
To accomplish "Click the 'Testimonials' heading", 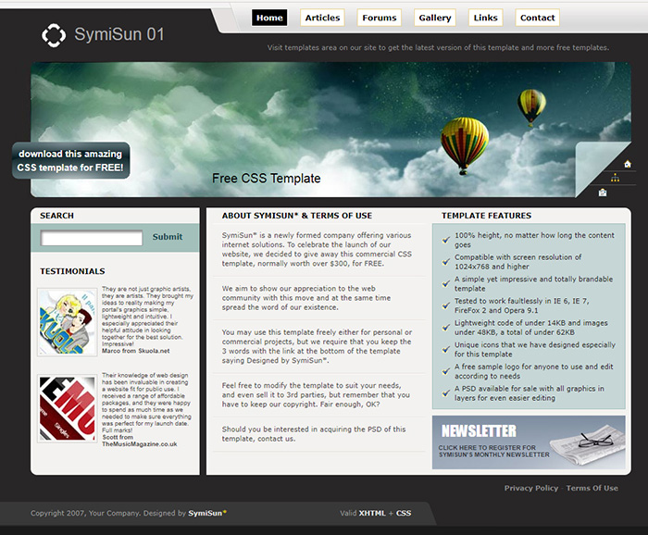I will tap(72, 271).
